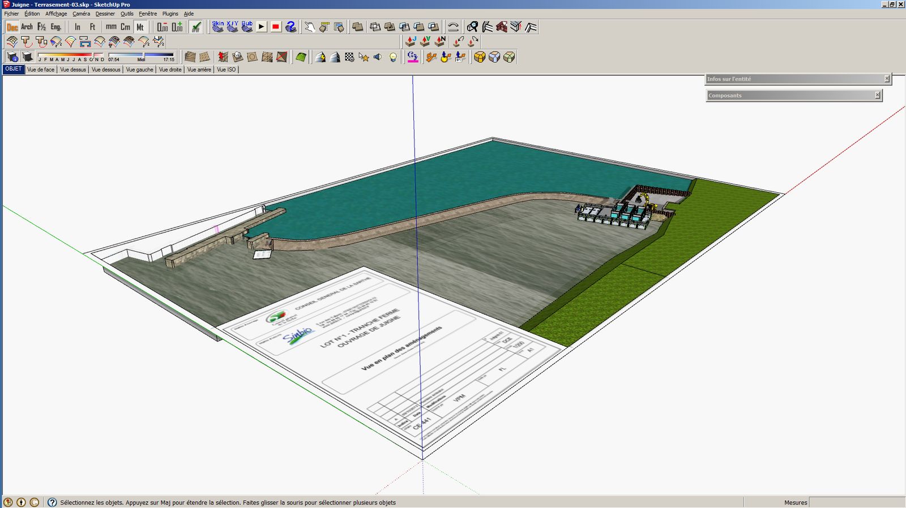Open the Fichier menu
Image resolution: width=906 pixels, height=508 pixels.
pyautogui.click(x=11, y=14)
